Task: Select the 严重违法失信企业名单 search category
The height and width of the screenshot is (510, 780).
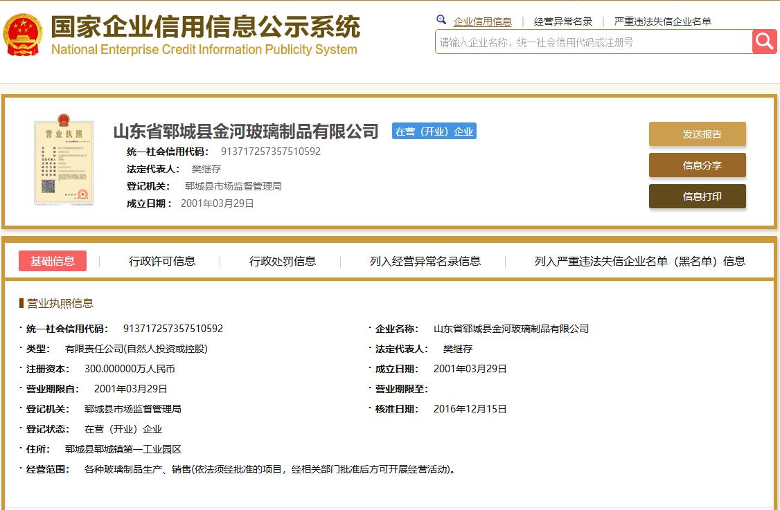Action: (x=662, y=21)
